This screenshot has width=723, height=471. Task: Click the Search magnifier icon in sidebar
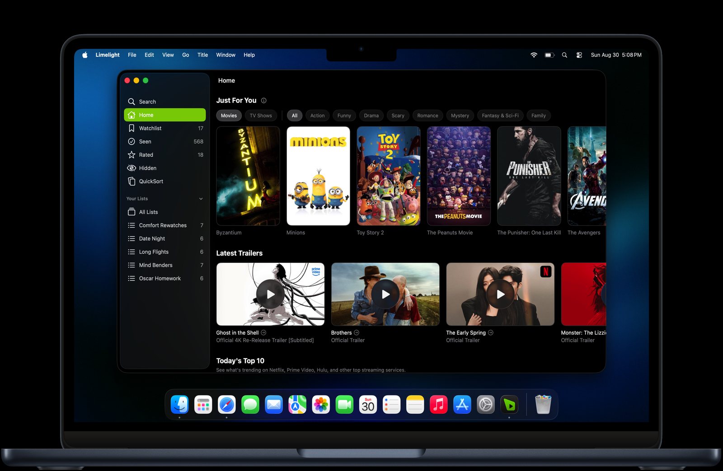pyautogui.click(x=131, y=102)
